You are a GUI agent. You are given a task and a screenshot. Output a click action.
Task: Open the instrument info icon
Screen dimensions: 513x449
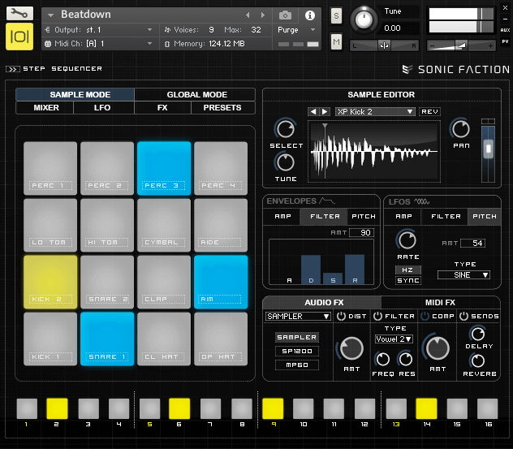click(x=309, y=15)
